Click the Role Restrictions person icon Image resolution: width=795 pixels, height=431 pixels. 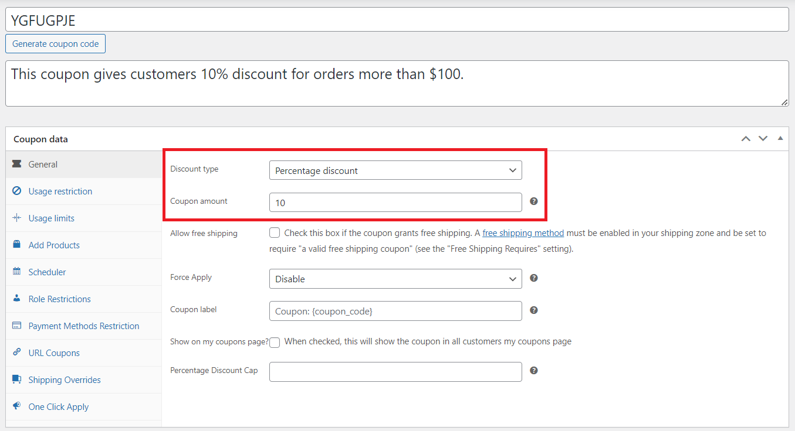(18, 299)
